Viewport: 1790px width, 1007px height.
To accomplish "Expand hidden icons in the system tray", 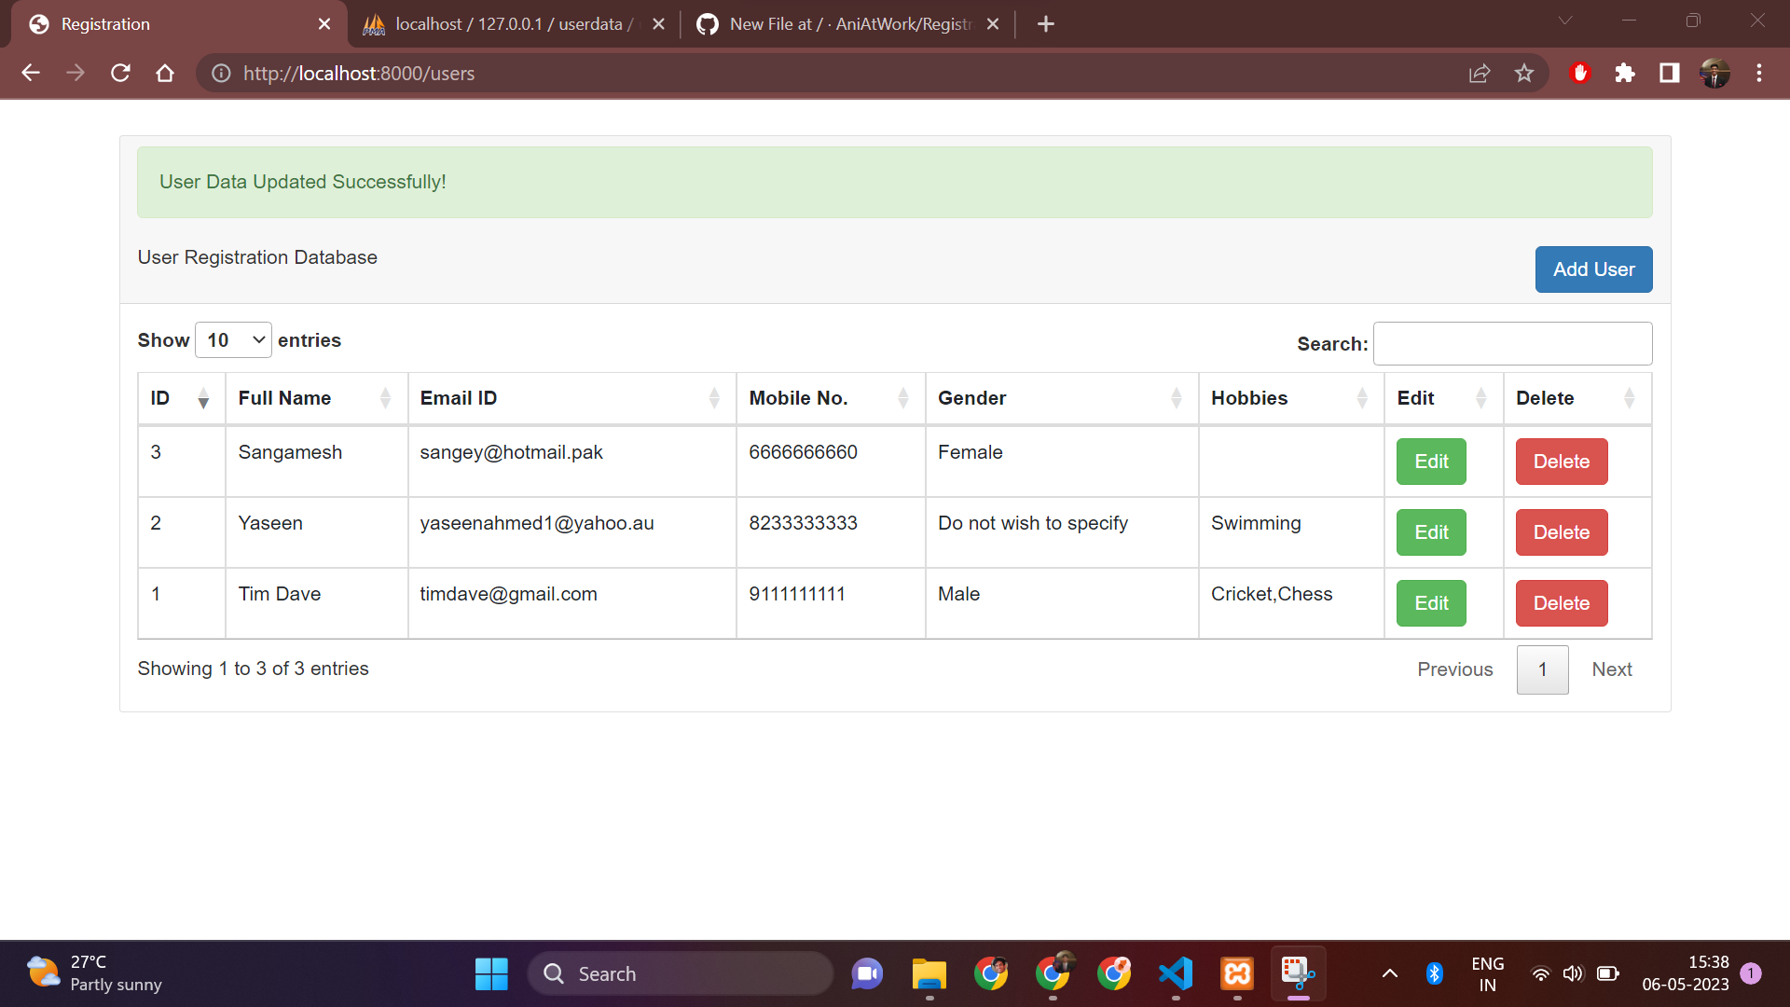I will 1389,973.
